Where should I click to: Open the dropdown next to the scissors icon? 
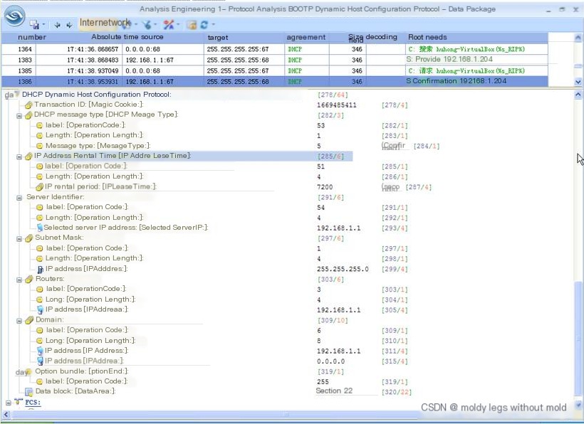[x=178, y=25]
